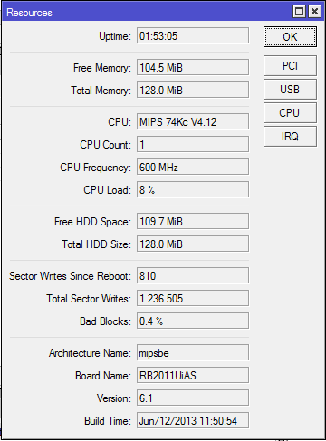Open the PCI information window
The image size is (326, 441).
pyautogui.click(x=290, y=65)
